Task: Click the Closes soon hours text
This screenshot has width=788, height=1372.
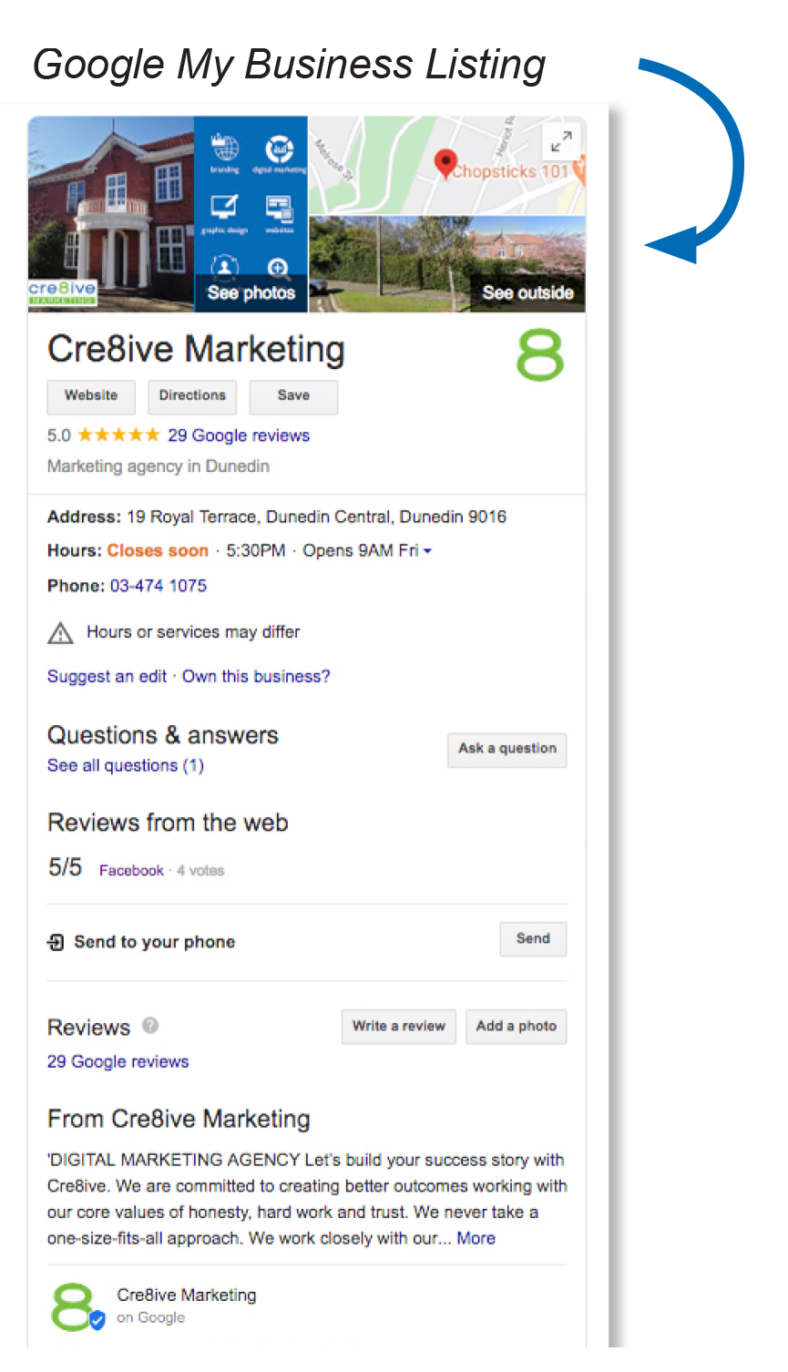Action: coord(158,551)
